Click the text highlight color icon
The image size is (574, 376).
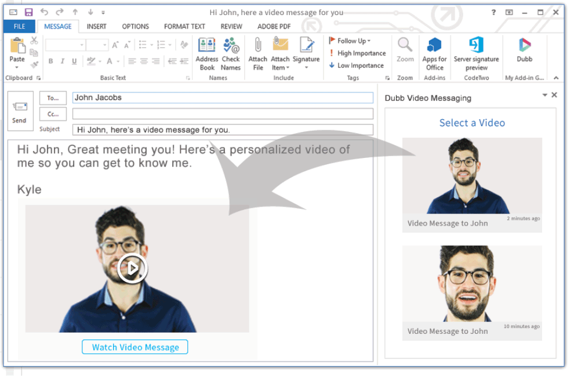click(91, 61)
